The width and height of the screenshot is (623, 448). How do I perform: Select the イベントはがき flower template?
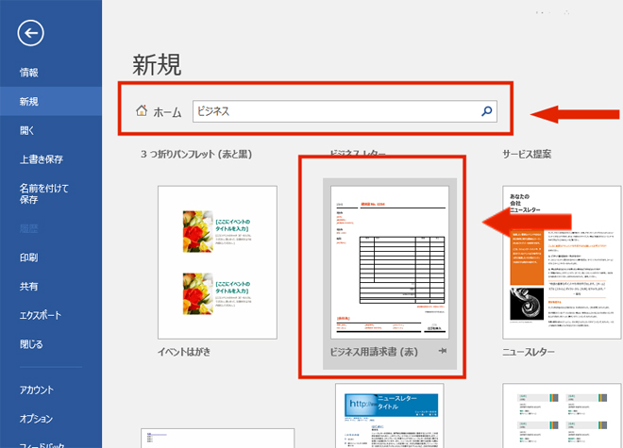point(217,261)
